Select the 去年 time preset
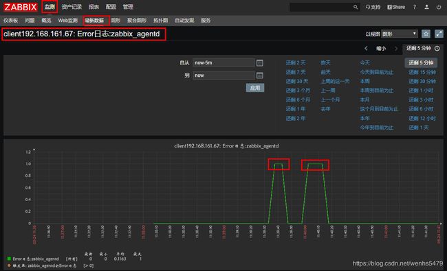 pos(325,109)
